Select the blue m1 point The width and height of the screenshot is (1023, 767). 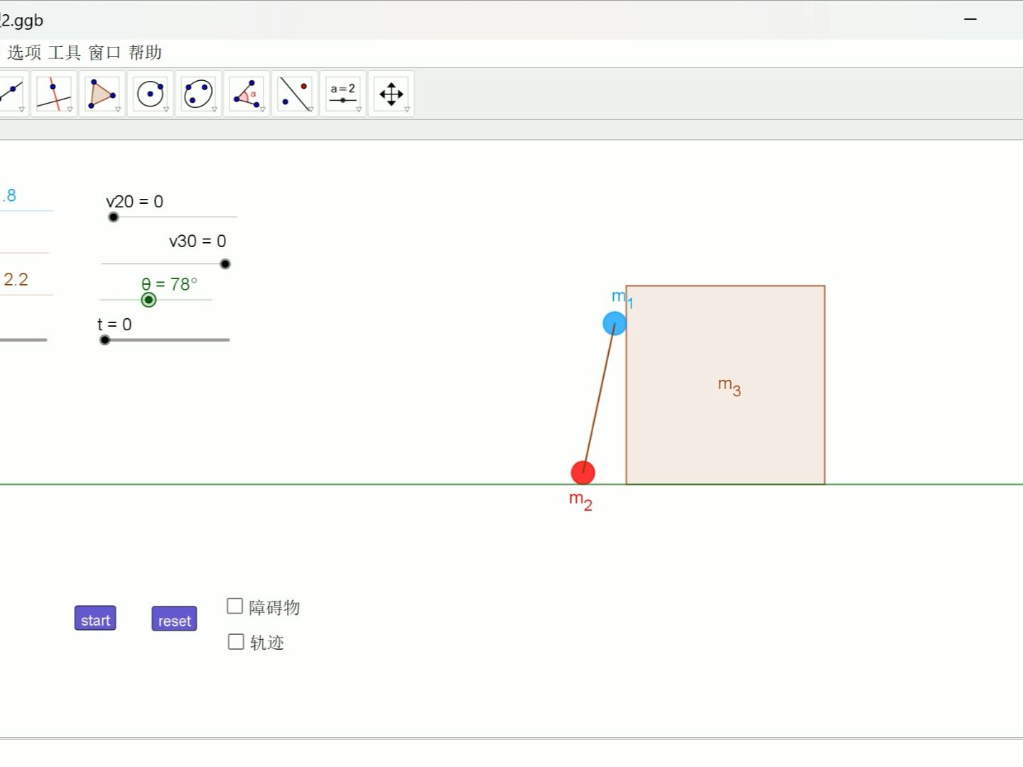pyautogui.click(x=615, y=323)
